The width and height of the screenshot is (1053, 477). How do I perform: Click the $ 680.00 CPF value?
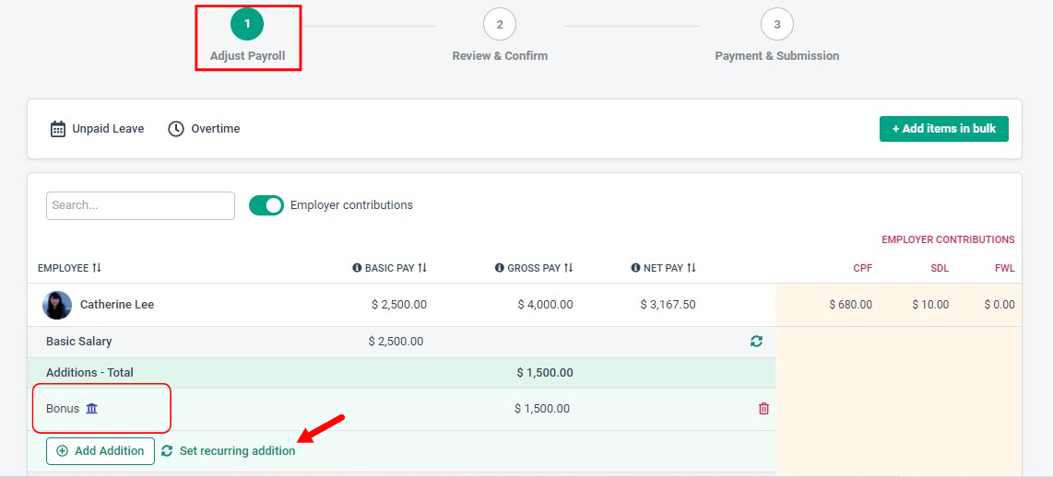[851, 305]
